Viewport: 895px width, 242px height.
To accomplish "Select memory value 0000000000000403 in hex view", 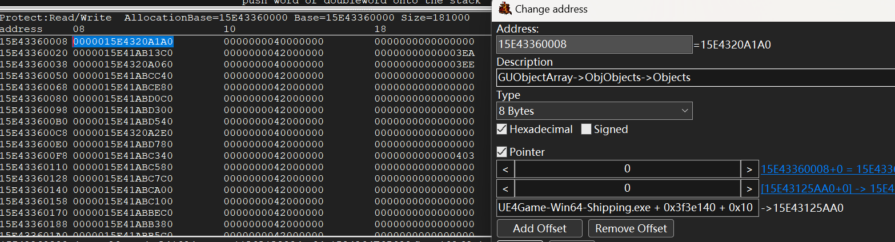I will [424, 155].
